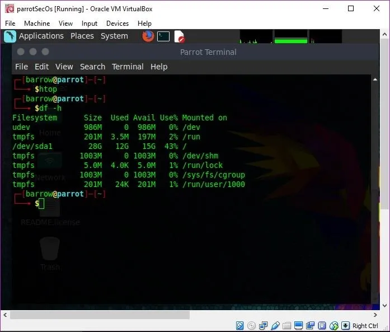390x332 pixels.
Task: Click the USB devices status icon
Action: click(x=275, y=325)
